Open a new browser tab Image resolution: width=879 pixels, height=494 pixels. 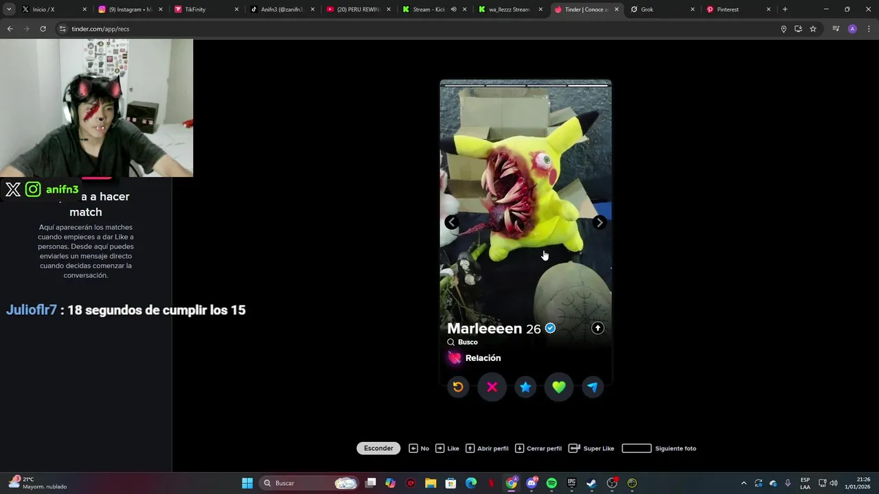785,10
